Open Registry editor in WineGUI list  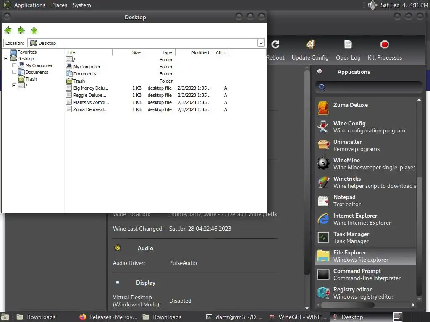point(366,293)
